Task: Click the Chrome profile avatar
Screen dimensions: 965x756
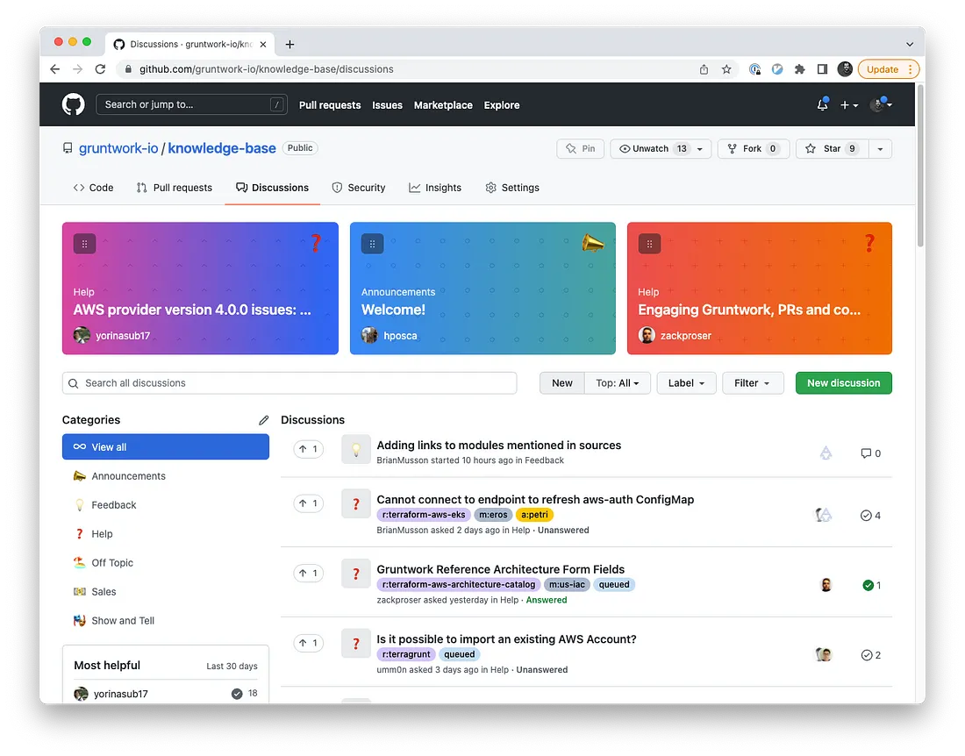Action: [x=845, y=69]
